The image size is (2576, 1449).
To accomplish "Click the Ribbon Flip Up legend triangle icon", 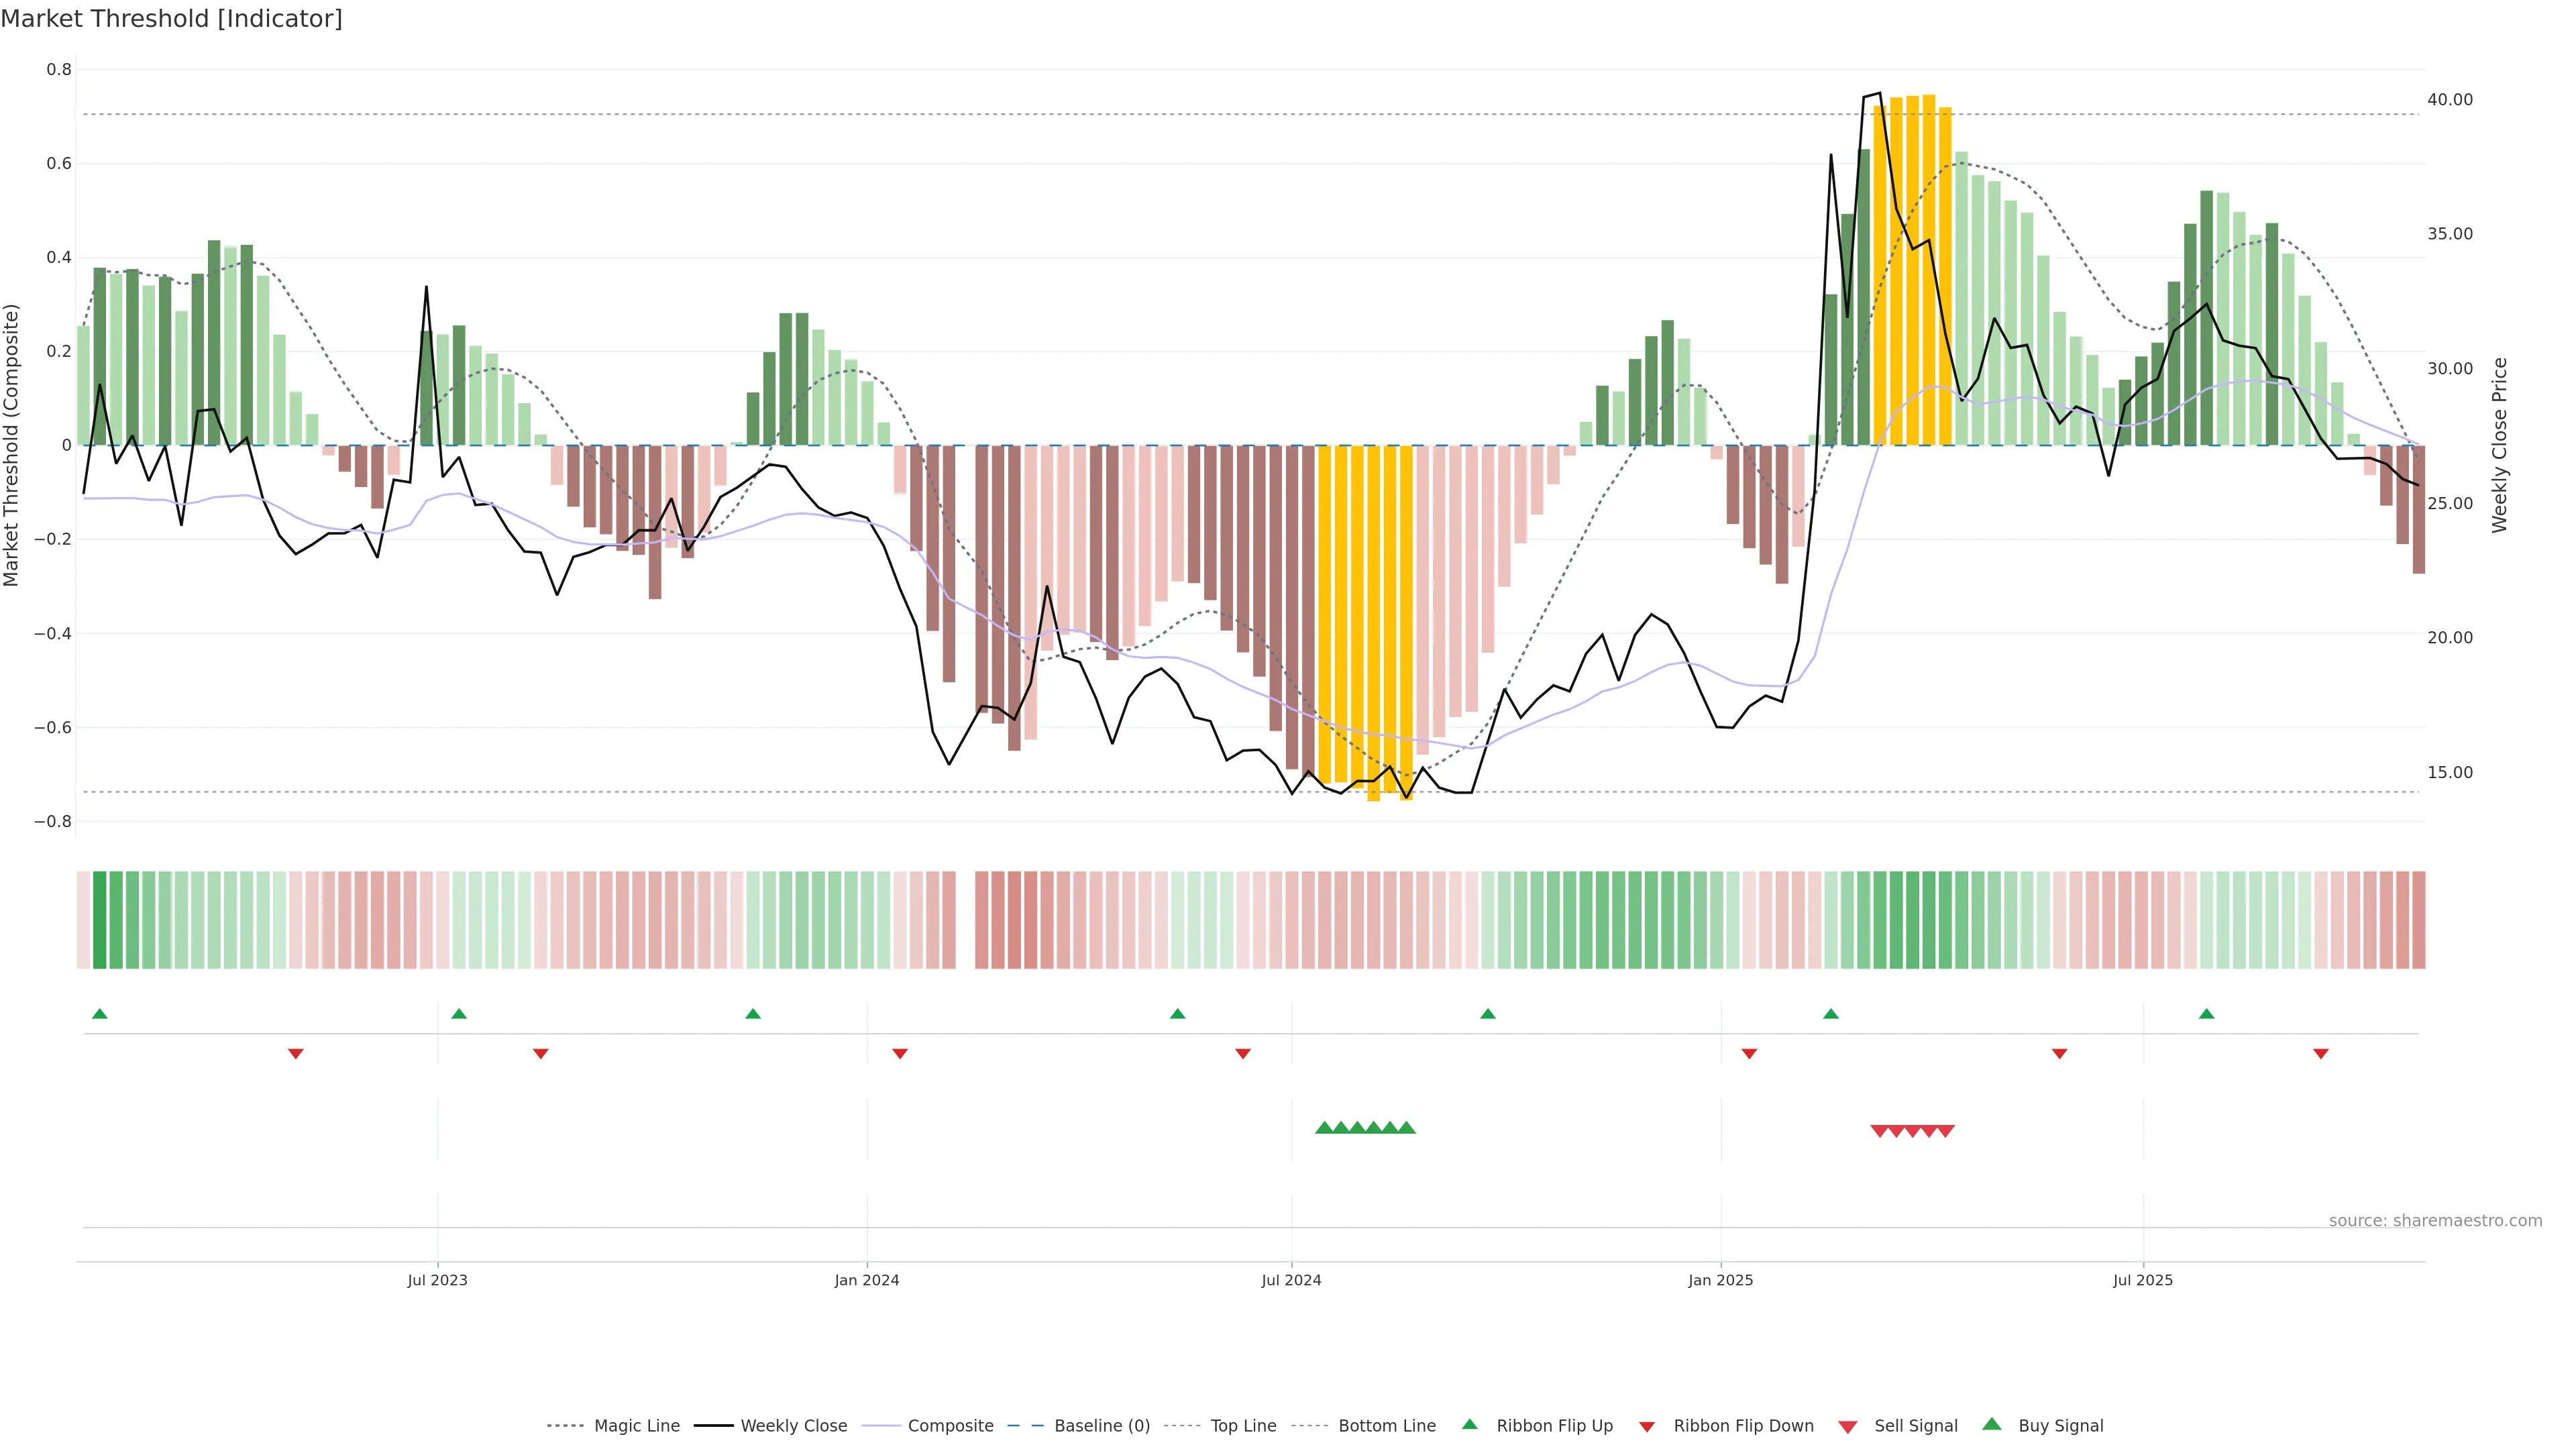I will [1469, 1424].
